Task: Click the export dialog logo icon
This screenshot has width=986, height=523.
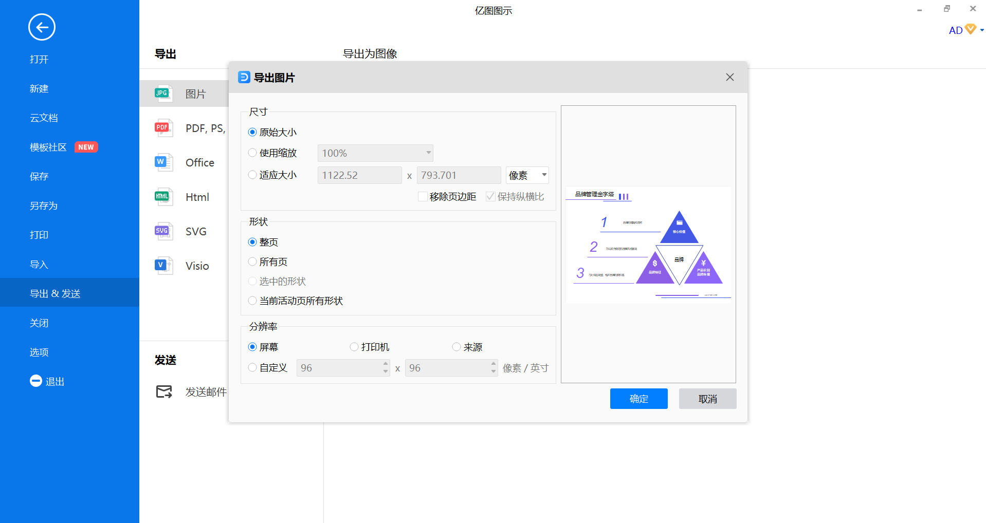Action: [x=244, y=77]
